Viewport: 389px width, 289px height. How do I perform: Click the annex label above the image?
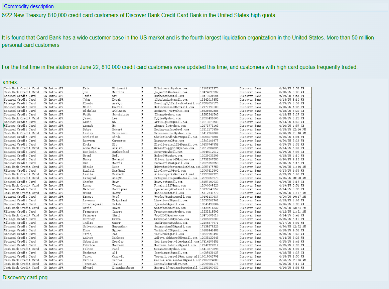pos(10,82)
